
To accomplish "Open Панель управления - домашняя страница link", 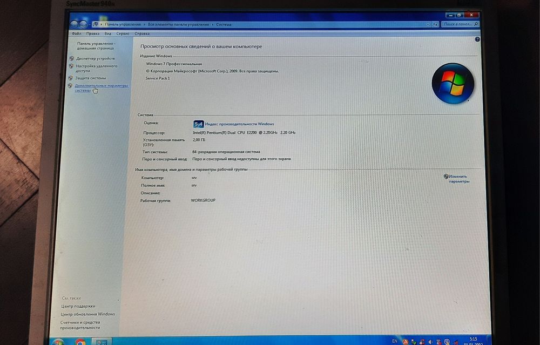I will click(x=96, y=46).
